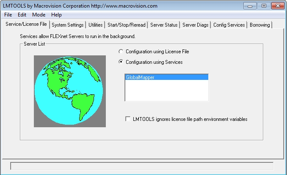Image resolution: width=287 pixels, height=175 pixels.
Task: Switch to the Server Diags tab
Action: tap(195, 25)
